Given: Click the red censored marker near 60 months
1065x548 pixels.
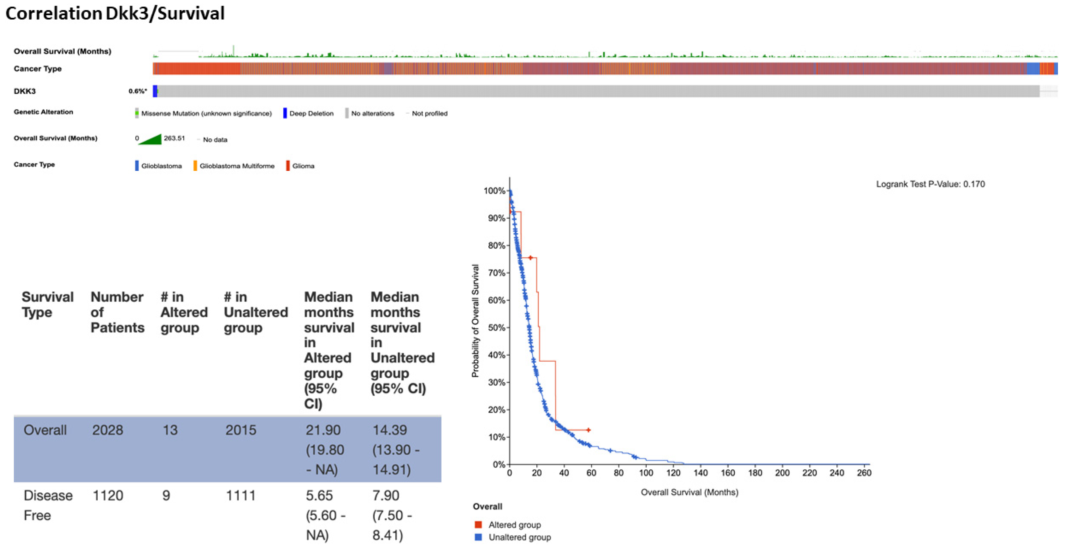Looking at the screenshot, I should [588, 430].
